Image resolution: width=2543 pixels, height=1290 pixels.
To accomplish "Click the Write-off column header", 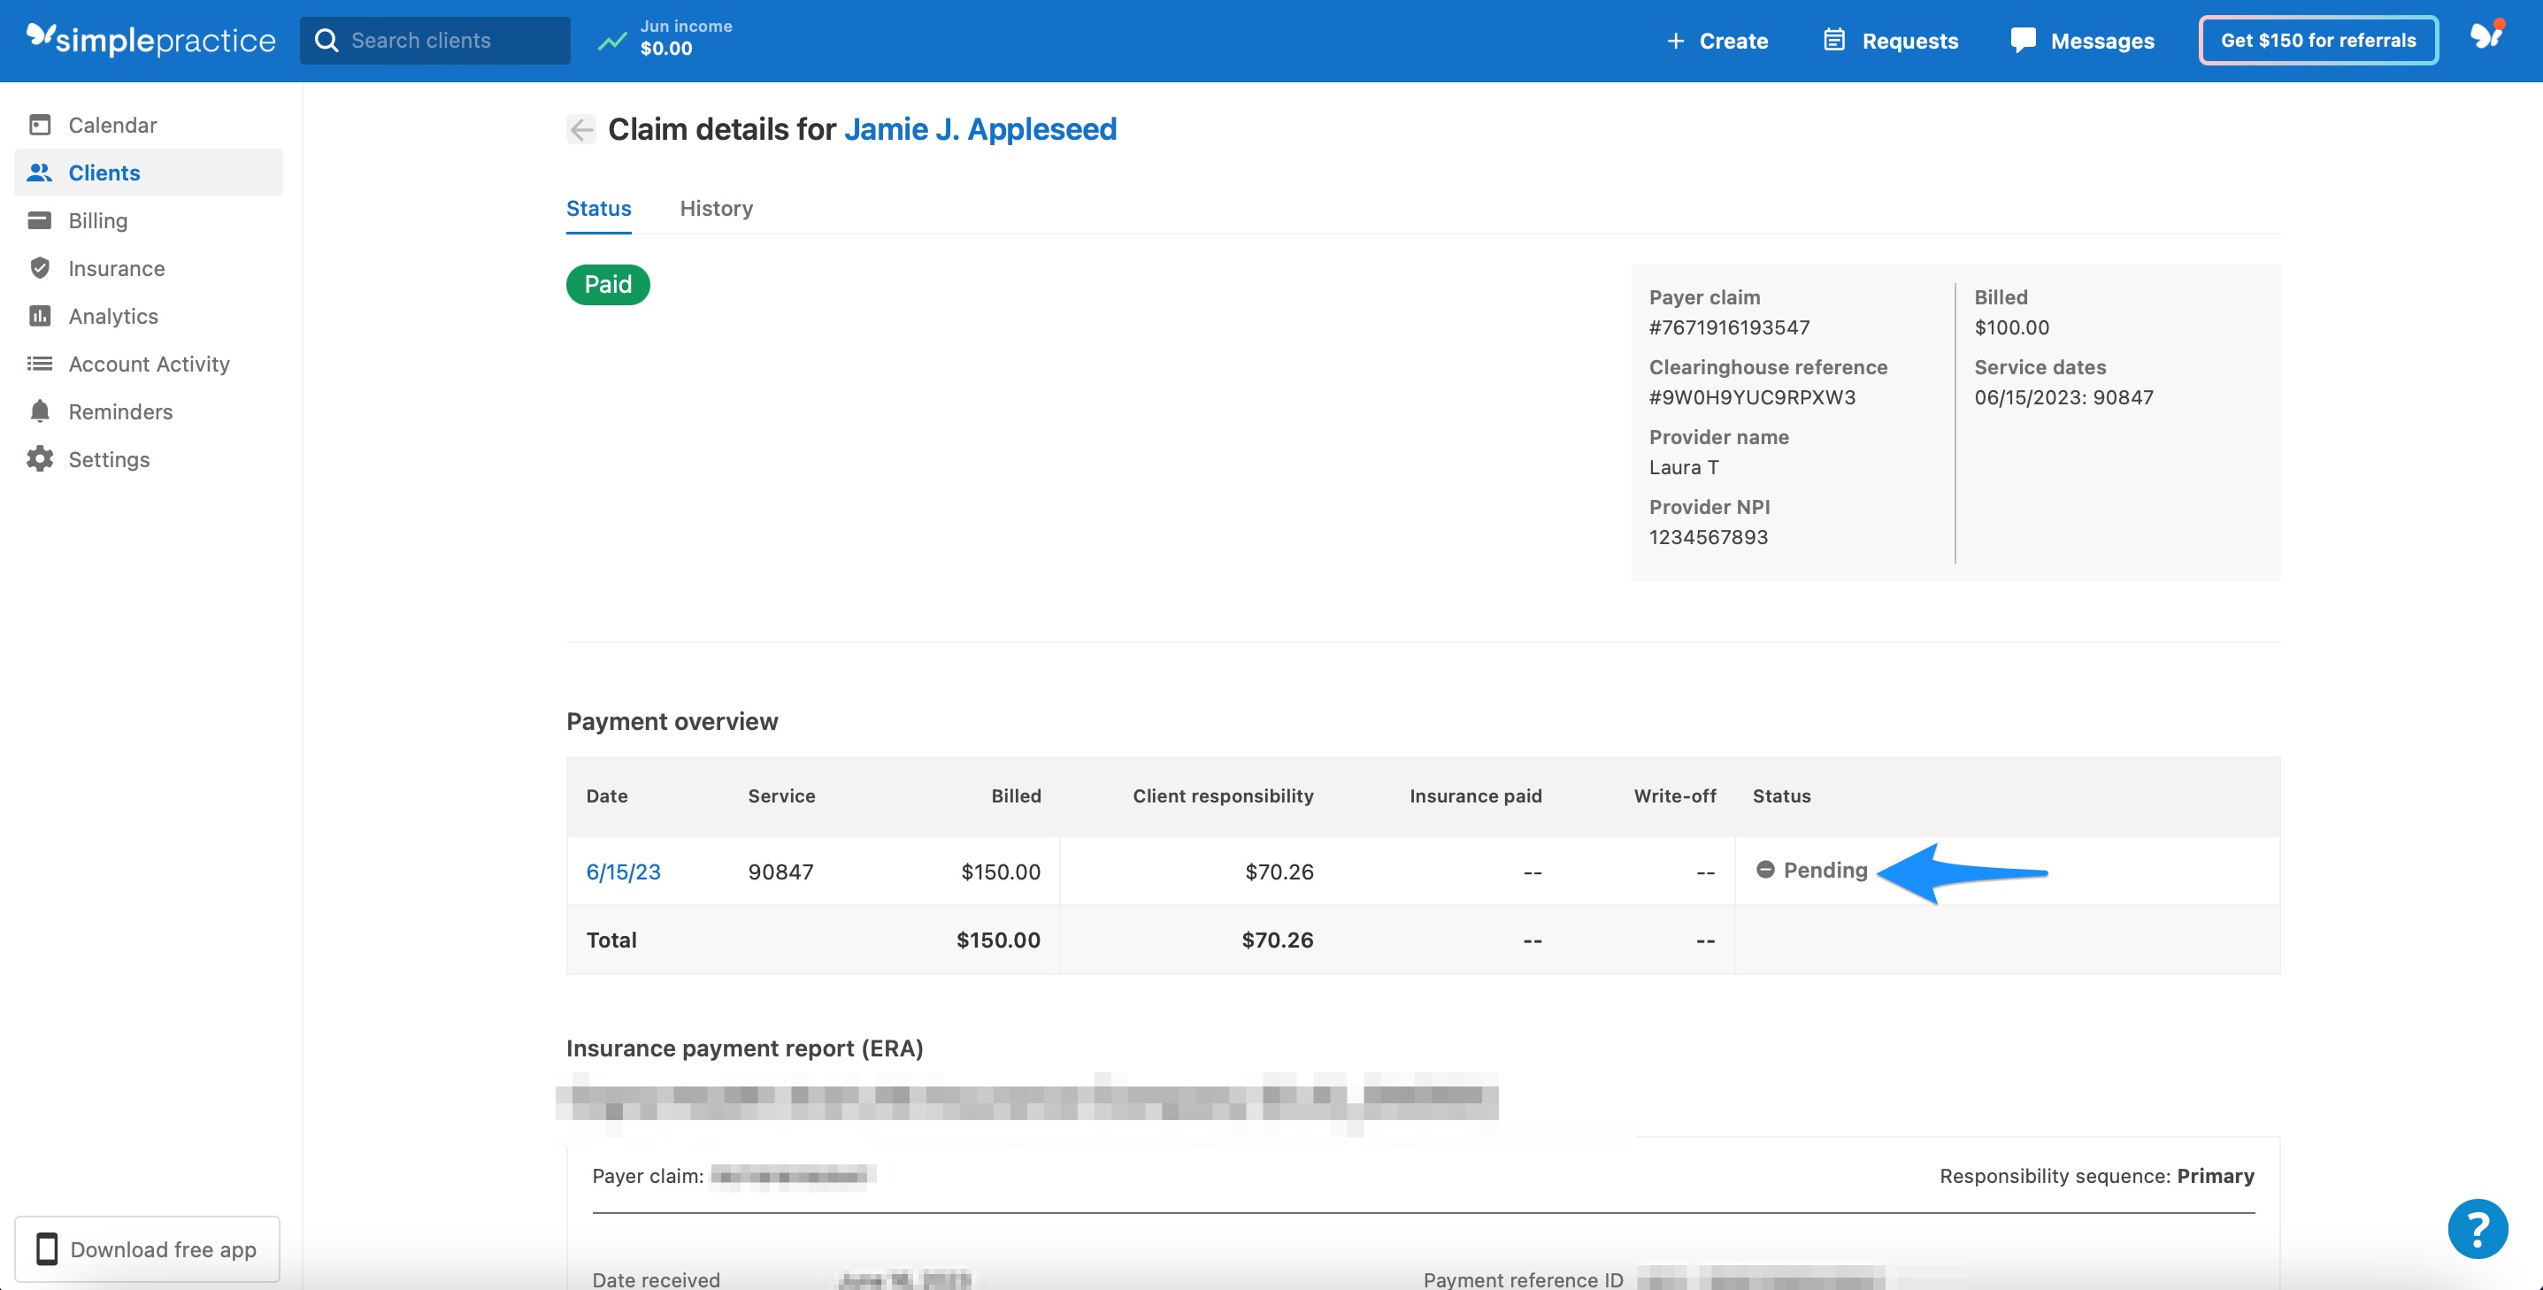I will pyautogui.click(x=1673, y=795).
